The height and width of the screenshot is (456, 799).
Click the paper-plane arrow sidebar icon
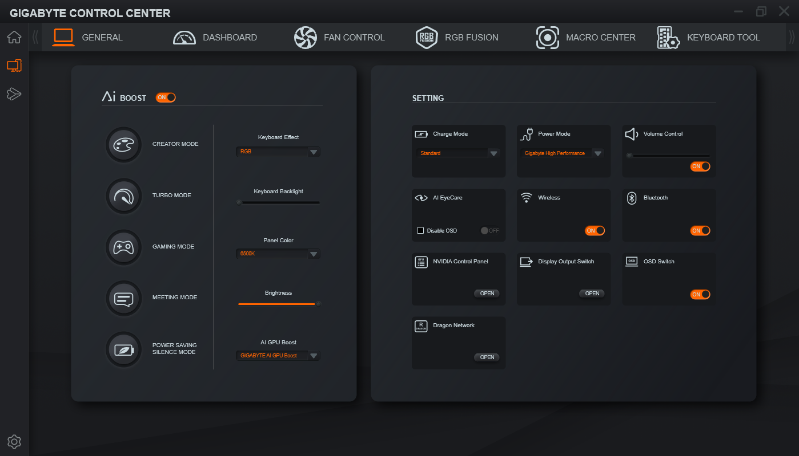pyautogui.click(x=14, y=94)
